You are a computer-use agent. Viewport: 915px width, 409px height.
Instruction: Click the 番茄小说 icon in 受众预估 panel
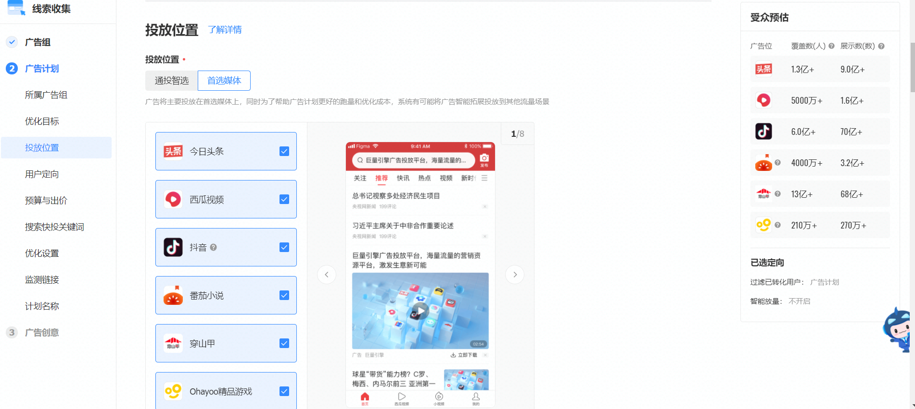tap(763, 163)
